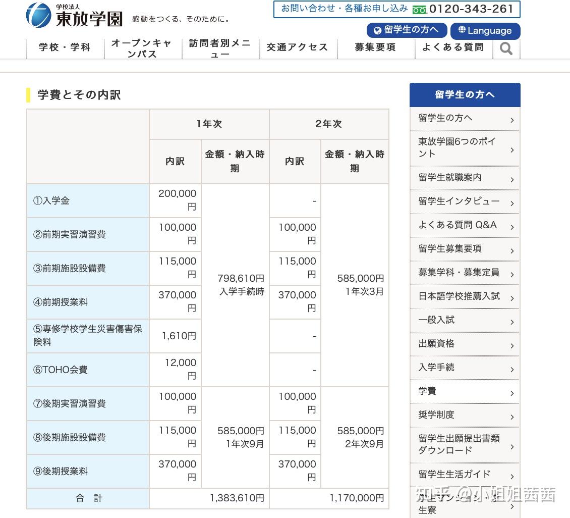Click the Language button
570x518 pixels.
[485, 31]
